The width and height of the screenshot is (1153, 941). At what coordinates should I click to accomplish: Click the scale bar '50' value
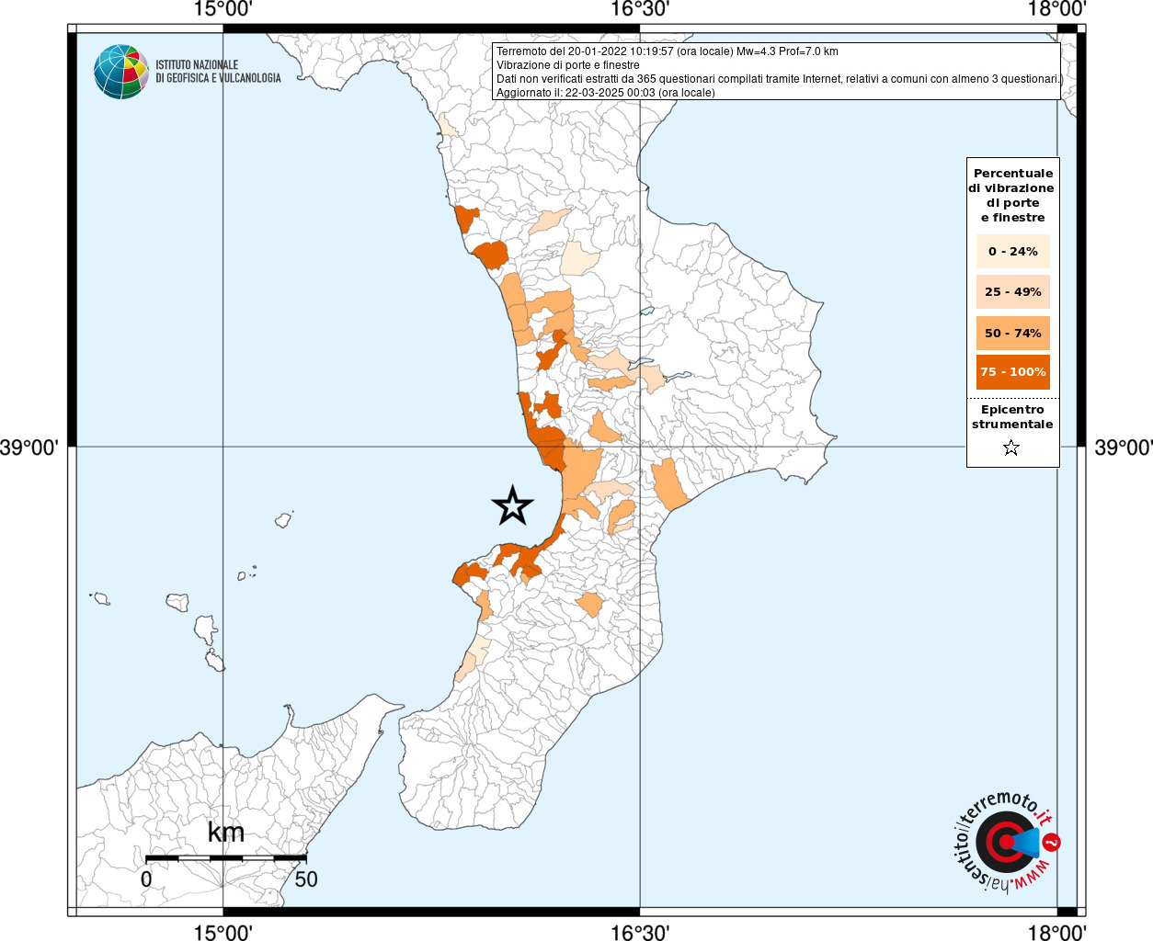(x=306, y=879)
